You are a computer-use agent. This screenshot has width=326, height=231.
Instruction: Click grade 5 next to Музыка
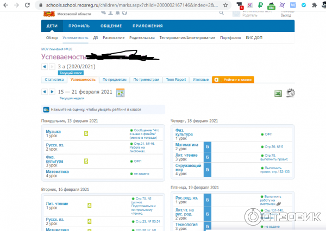pos(86,133)
